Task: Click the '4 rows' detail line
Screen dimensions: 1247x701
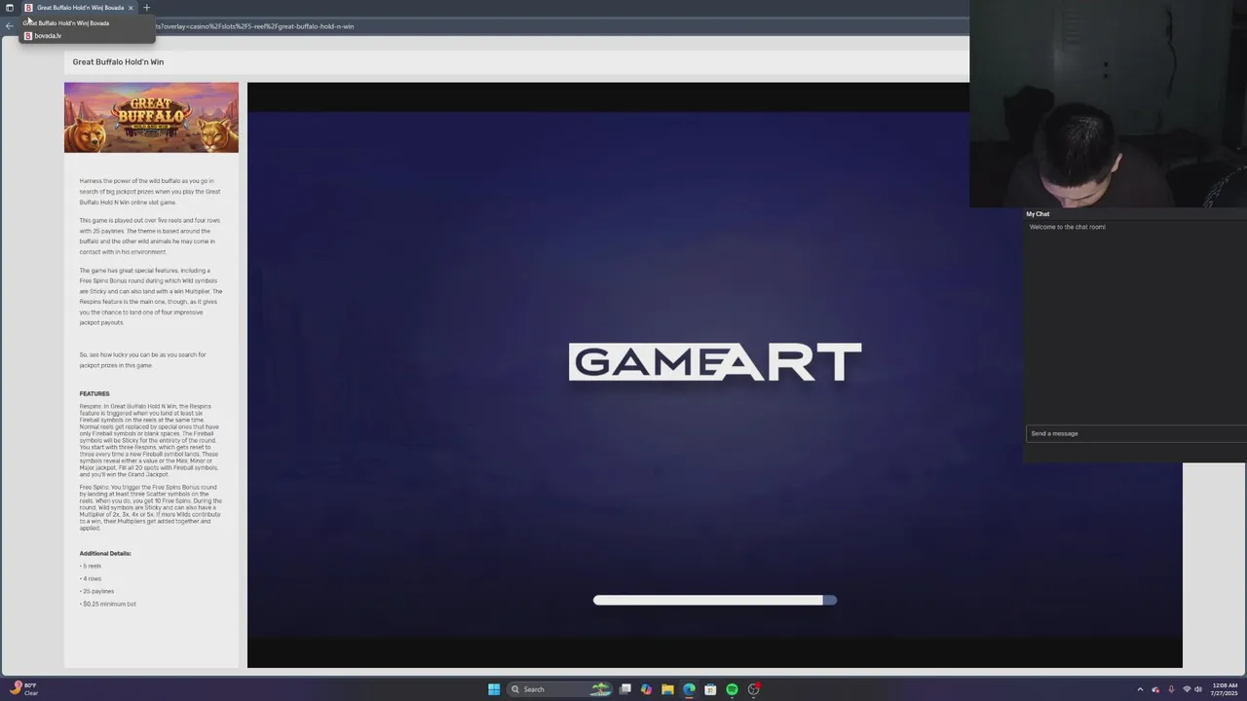Action: tap(91, 578)
